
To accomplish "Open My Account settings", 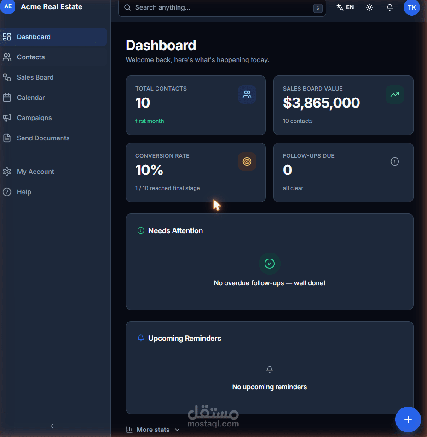I will (53, 172).
